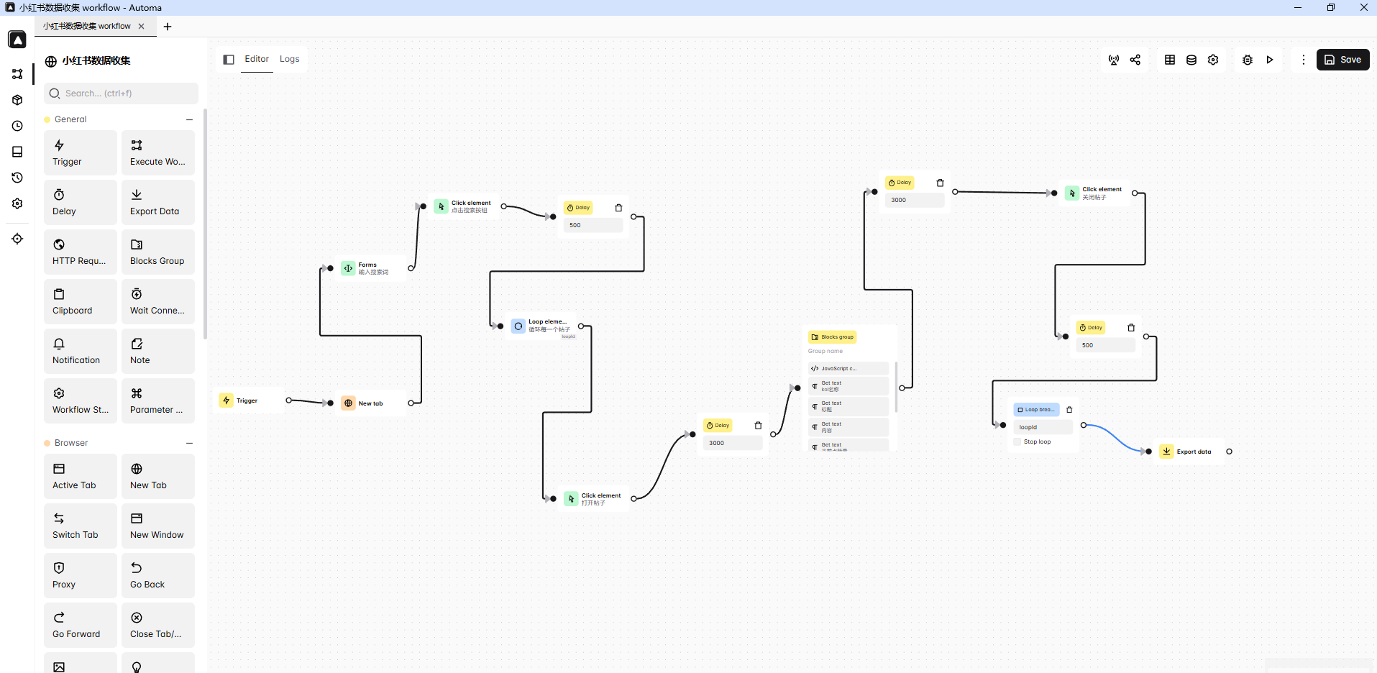The image size is (1377, 673).
Task: Click the Save button
Action: (1342, 60)
